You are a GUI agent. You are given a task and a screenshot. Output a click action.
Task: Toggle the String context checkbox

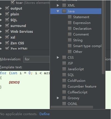(x=70, y=40)
